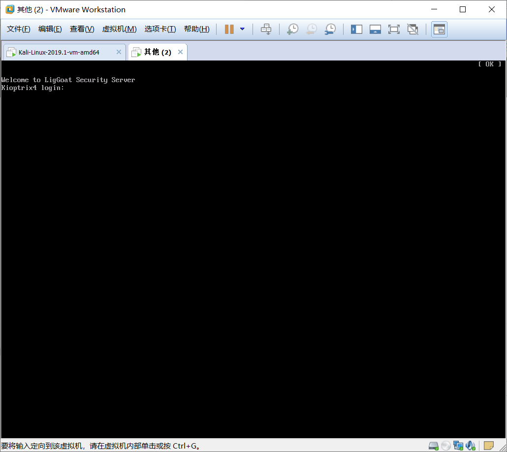Open the snapshot manager
This screenshot has width=507, height=452.
(x=330, y=29)
